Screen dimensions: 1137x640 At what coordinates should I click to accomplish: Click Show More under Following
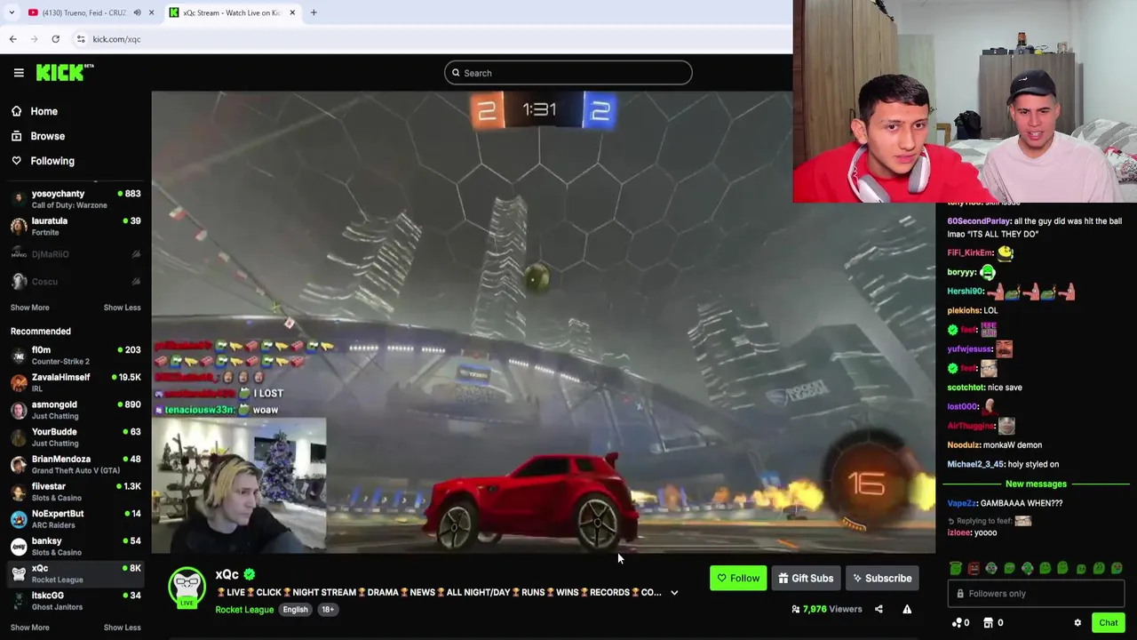coord(29,308)
